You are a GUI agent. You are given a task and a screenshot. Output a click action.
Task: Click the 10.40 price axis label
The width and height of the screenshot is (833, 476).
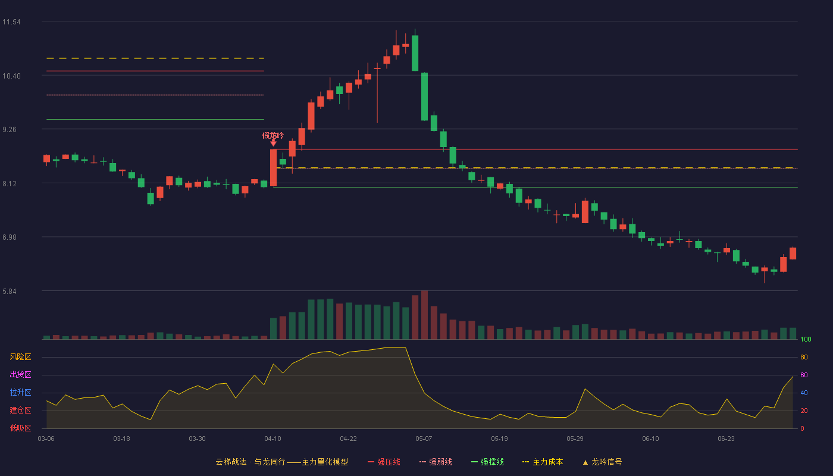(x=11, y=76)
